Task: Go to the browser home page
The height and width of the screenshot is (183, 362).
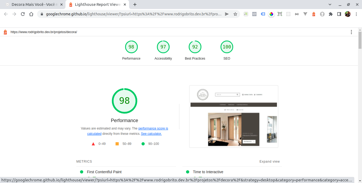Action: pos(31,14)
